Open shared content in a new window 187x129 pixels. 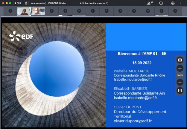(x=180, y=90)
